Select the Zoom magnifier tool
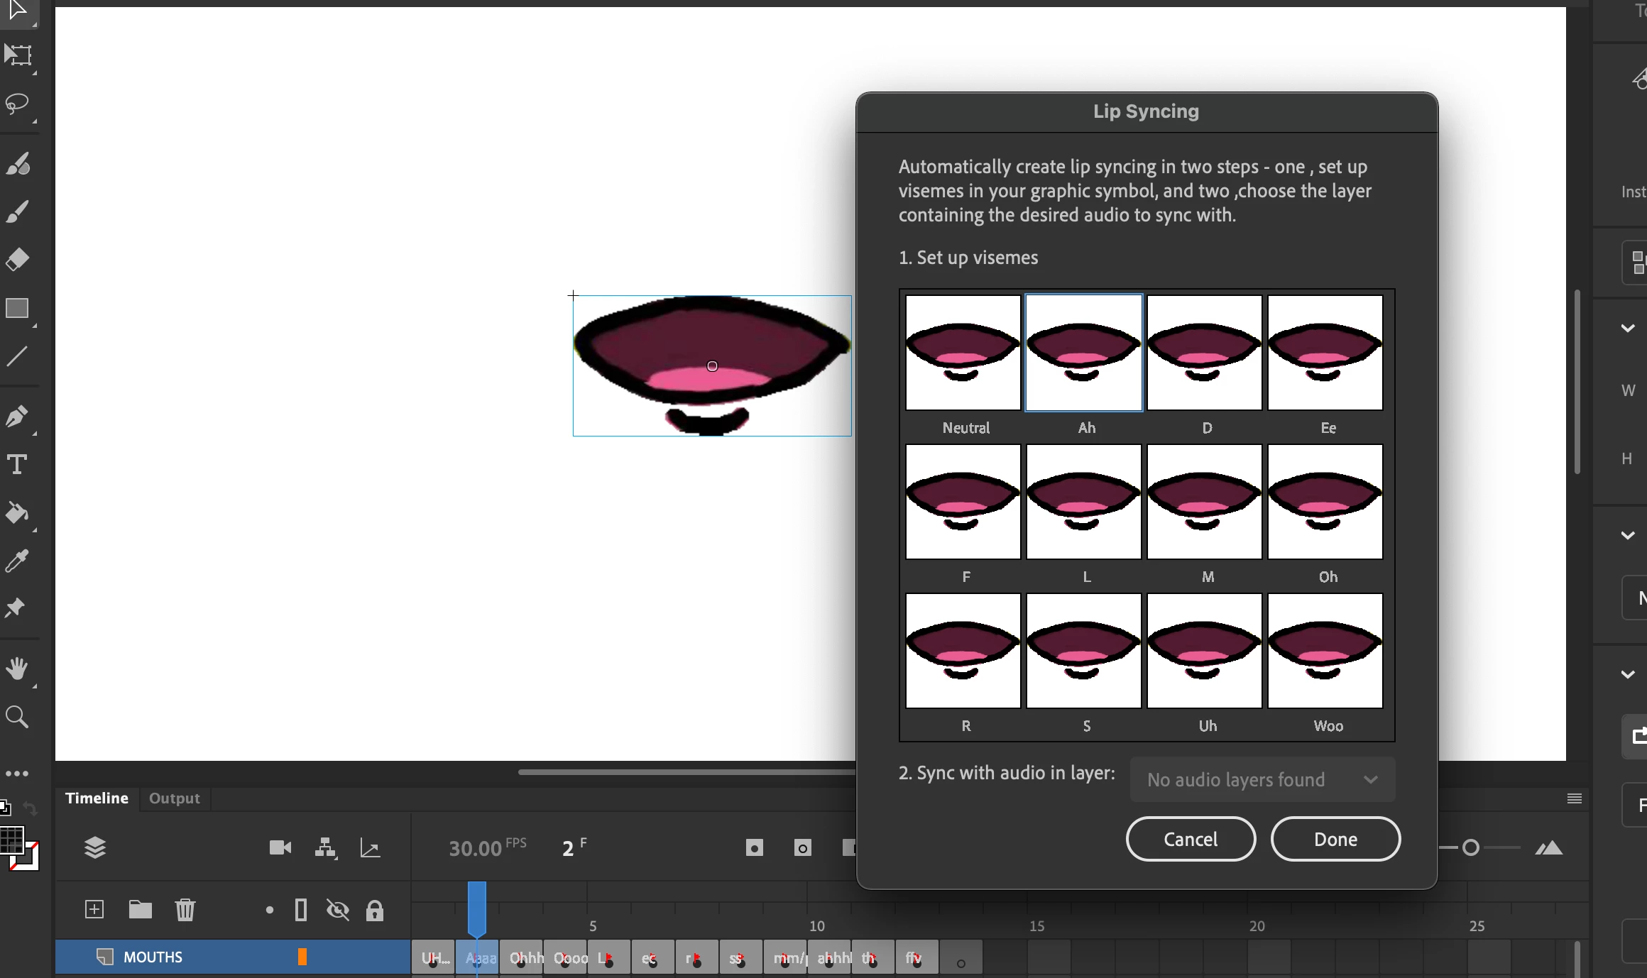 coord(17,717)
